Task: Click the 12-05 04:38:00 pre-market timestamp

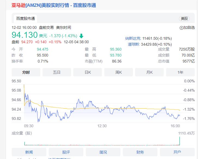Action: [x=76, y=42]
